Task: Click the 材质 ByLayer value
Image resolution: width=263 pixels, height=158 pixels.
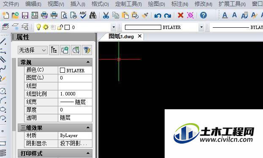Action: 75,136
